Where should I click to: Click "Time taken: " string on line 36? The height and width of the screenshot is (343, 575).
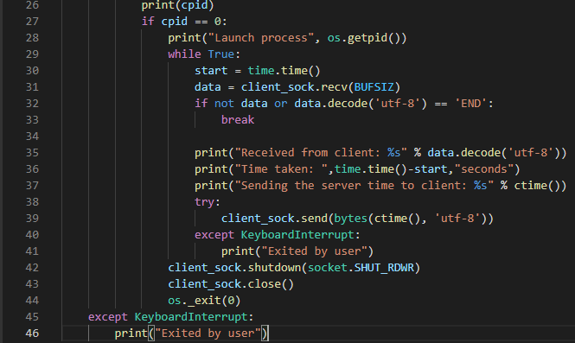pos(281,169)
